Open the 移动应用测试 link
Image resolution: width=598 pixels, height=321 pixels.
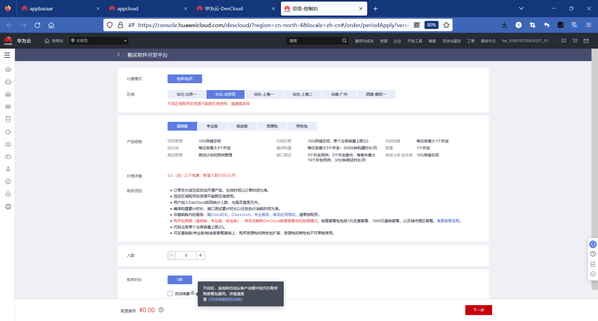point(284,215)
